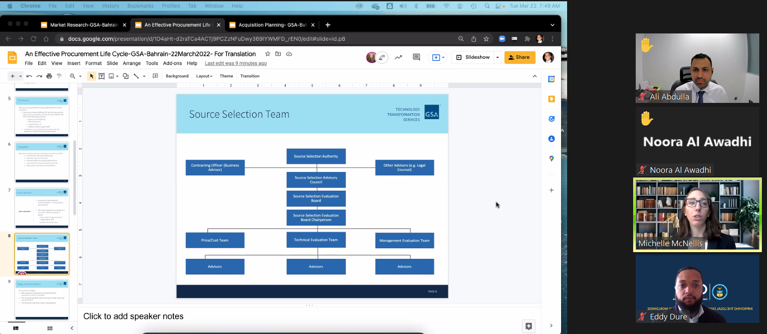Screen dimensions: 767x334
Task: Switch to Market Research-GSA-Bahrain tab
Action: click(84, 25)
